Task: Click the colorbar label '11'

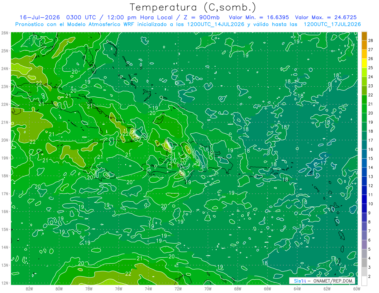Action: point(371,195)
